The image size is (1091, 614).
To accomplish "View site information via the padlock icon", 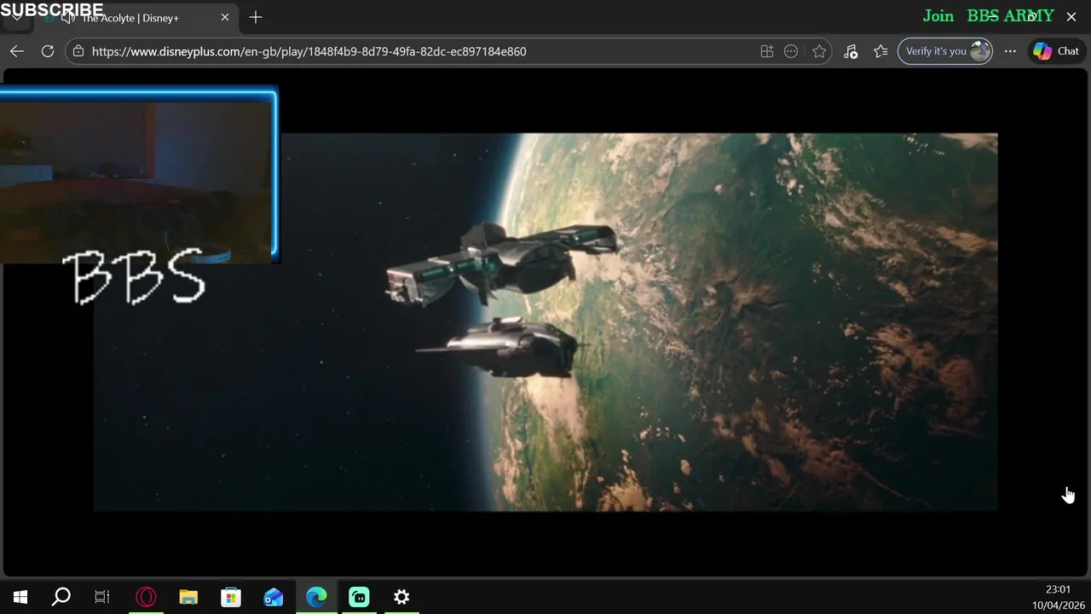I will [78, 51].
